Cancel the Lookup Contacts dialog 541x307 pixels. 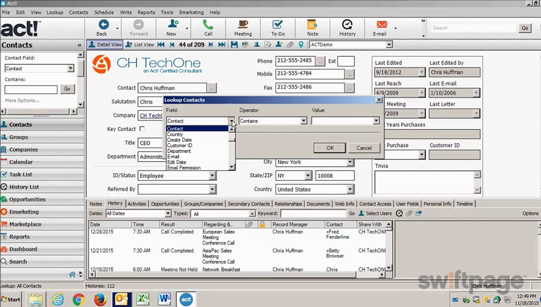pos(364,148)
